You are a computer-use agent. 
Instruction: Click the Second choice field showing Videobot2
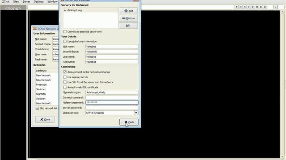(x=112, y=52)
